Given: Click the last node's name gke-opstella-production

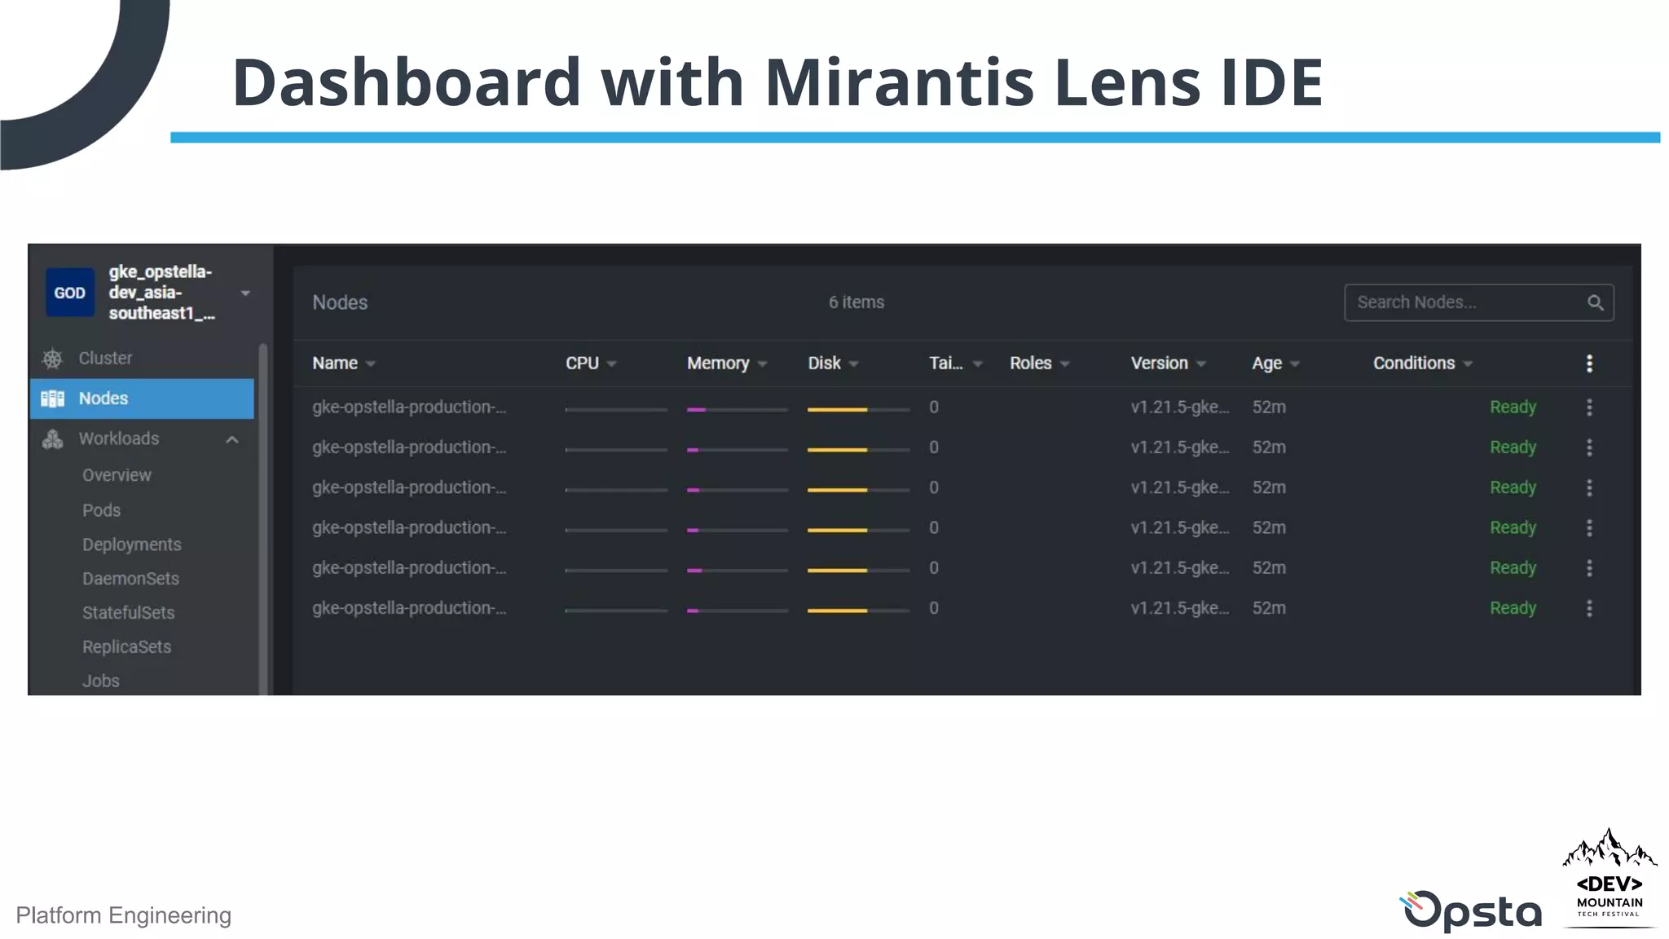Looking at the screenshot, I should click(409, 608).
